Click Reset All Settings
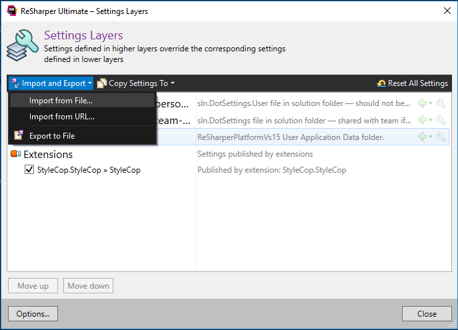The image size is (458, 330). click(x=413, y=83)
